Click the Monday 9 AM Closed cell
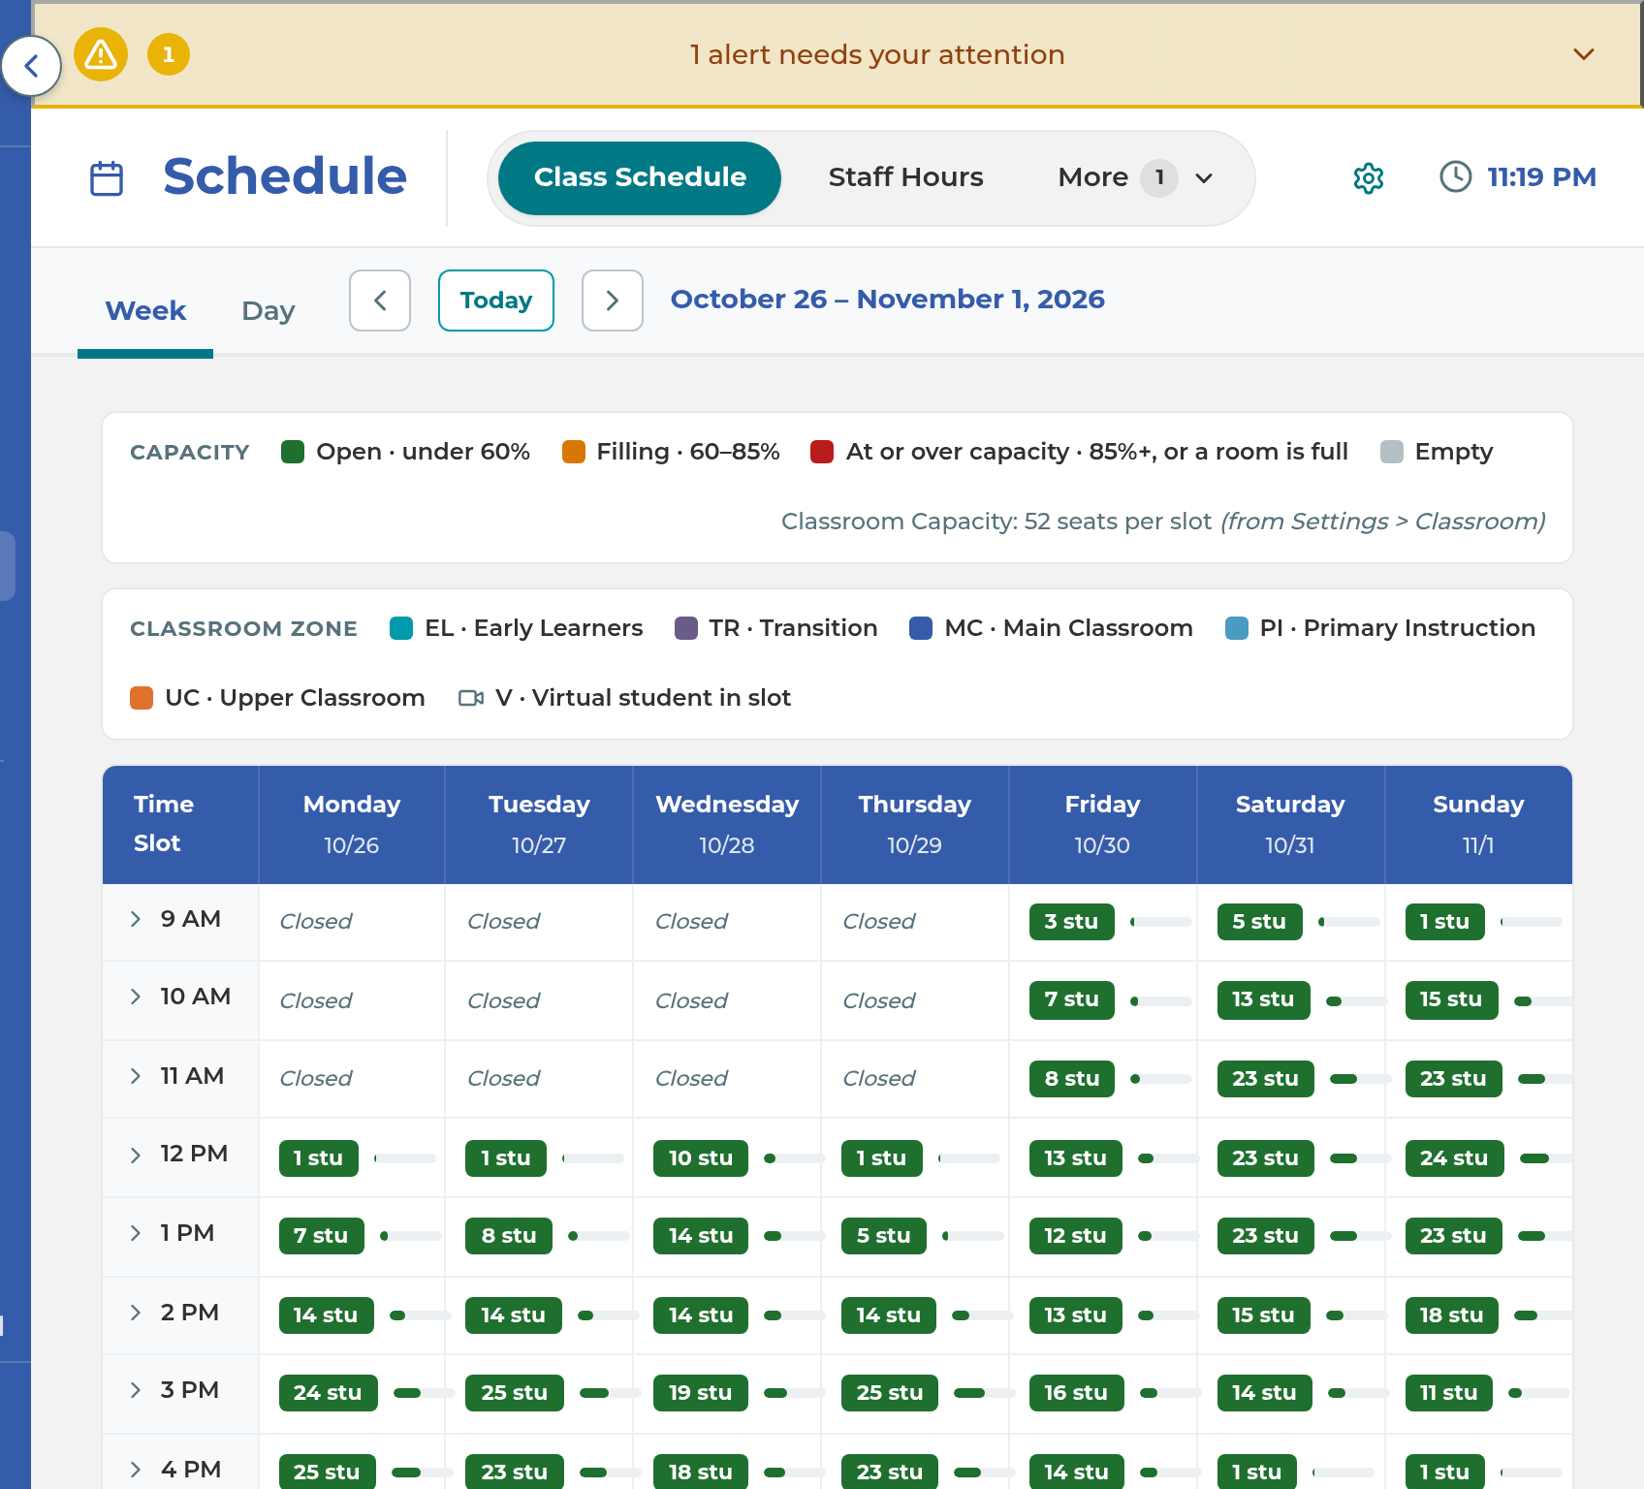 352,922
